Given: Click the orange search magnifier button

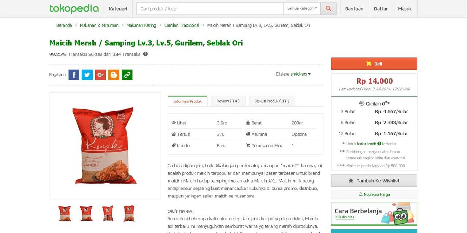Looking at the screenshot, I should 328,9.
